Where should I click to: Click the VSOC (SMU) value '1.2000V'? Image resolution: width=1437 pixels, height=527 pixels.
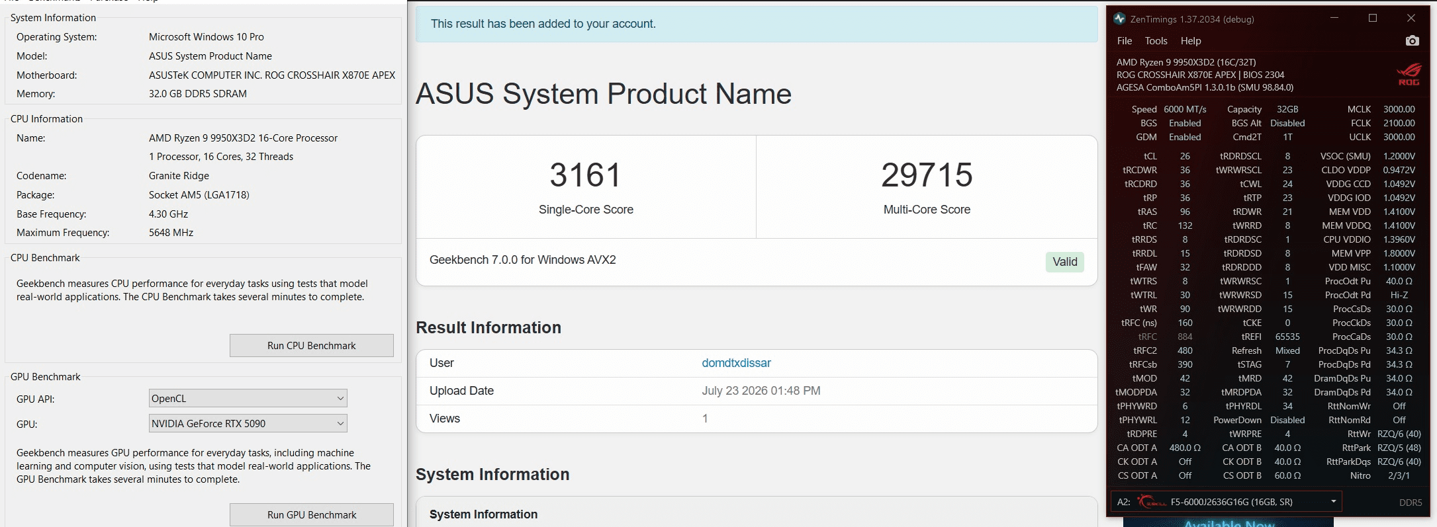pyautogui.click(x=1399, y=156)
